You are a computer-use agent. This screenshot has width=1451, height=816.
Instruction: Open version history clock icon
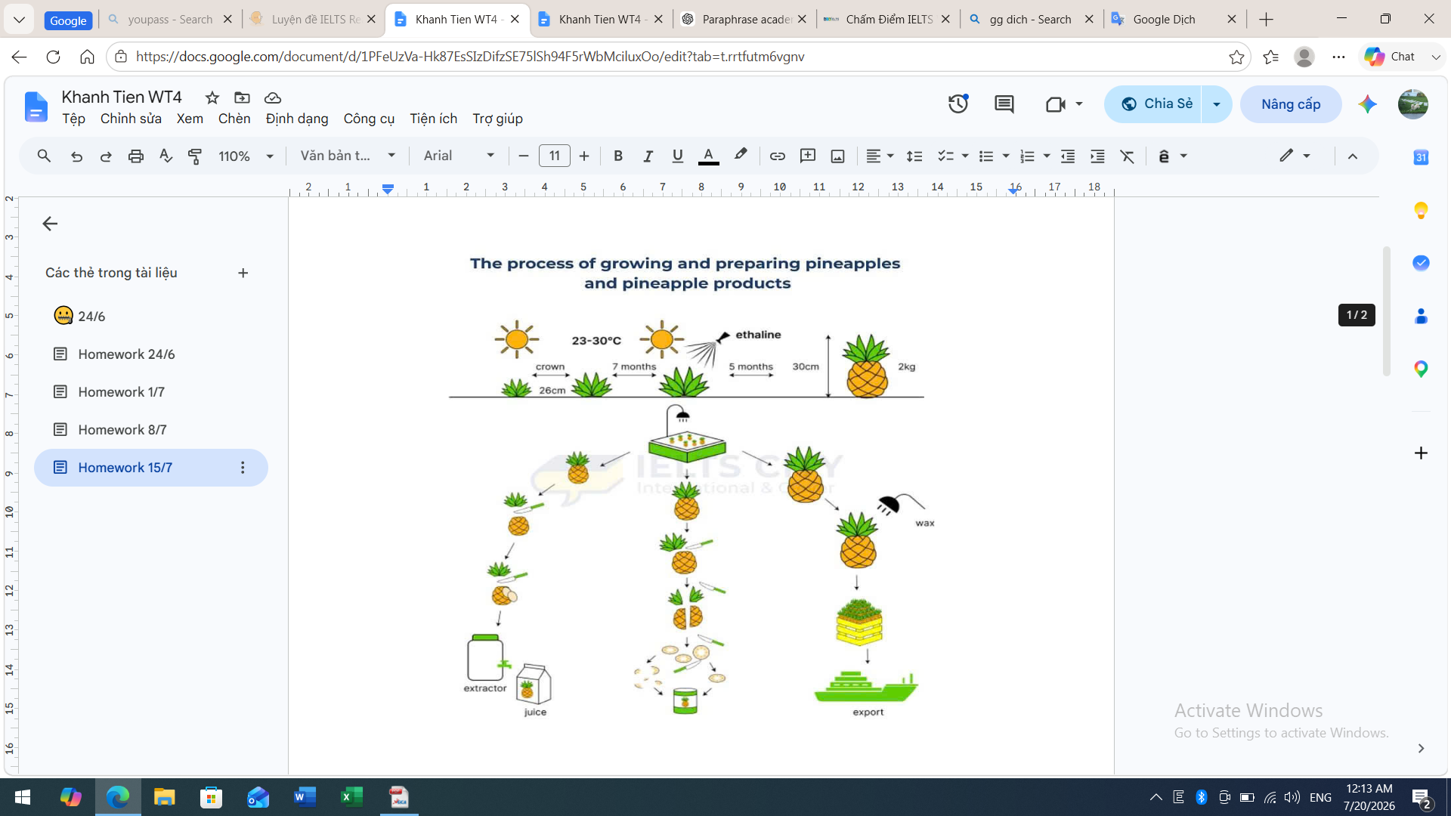pos(958,104)
